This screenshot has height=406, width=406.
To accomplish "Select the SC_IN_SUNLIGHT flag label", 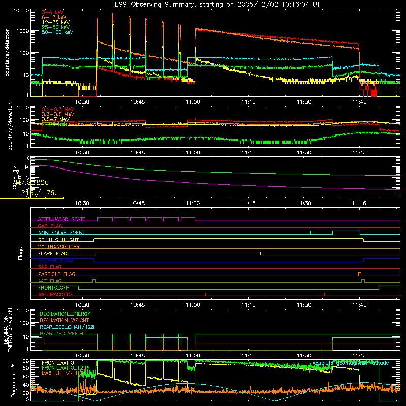I will click(58, 240).
